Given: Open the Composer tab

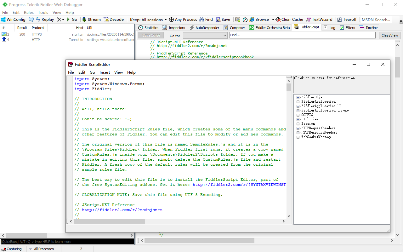Looking at the screenshot, I should tap(234, 28).
